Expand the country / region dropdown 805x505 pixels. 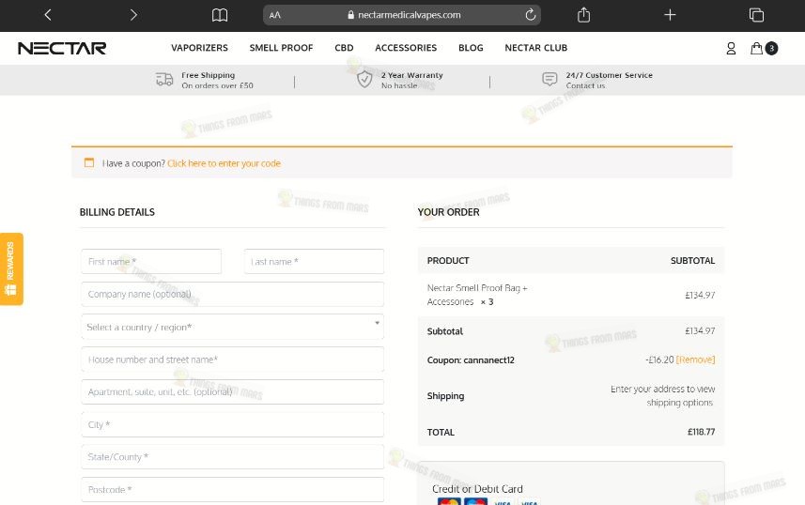point(233,327)
